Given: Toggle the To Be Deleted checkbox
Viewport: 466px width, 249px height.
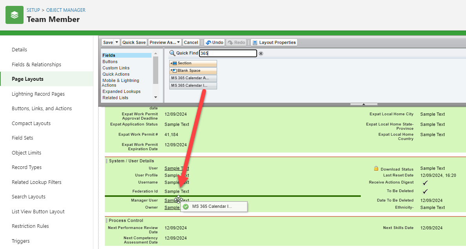Looking at the screenshot, I should pyautogui.click(x=425, y=191).
